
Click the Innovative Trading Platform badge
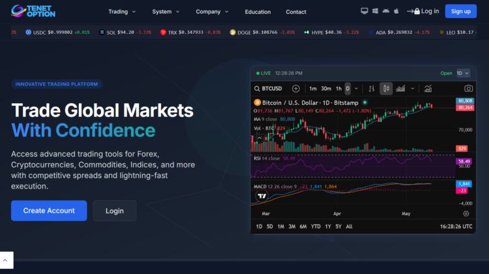point(57,84)
